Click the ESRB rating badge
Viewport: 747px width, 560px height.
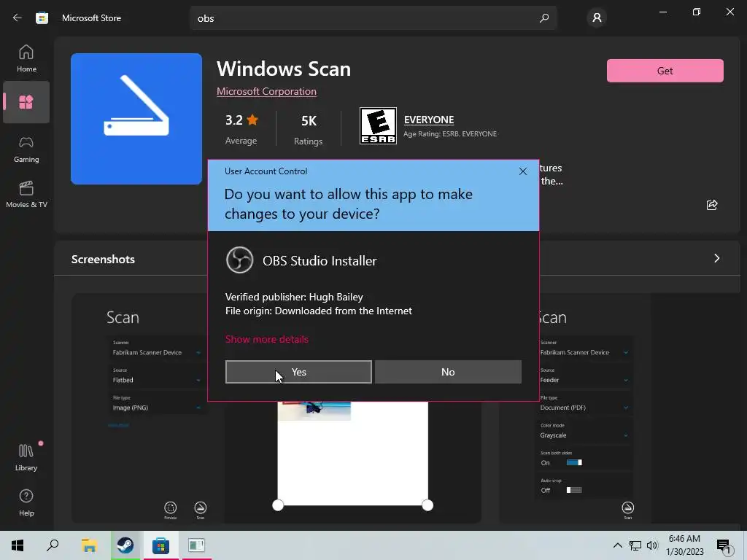pos(378,125)
